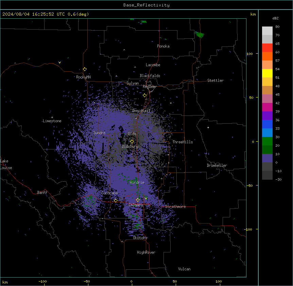Click the yellow V marker northwest of RockyMH
This screenshot has height=286, width=293.
[59, 62]
